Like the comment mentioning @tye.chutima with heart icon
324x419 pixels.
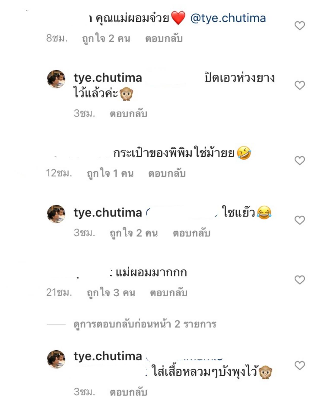(300, 26)
